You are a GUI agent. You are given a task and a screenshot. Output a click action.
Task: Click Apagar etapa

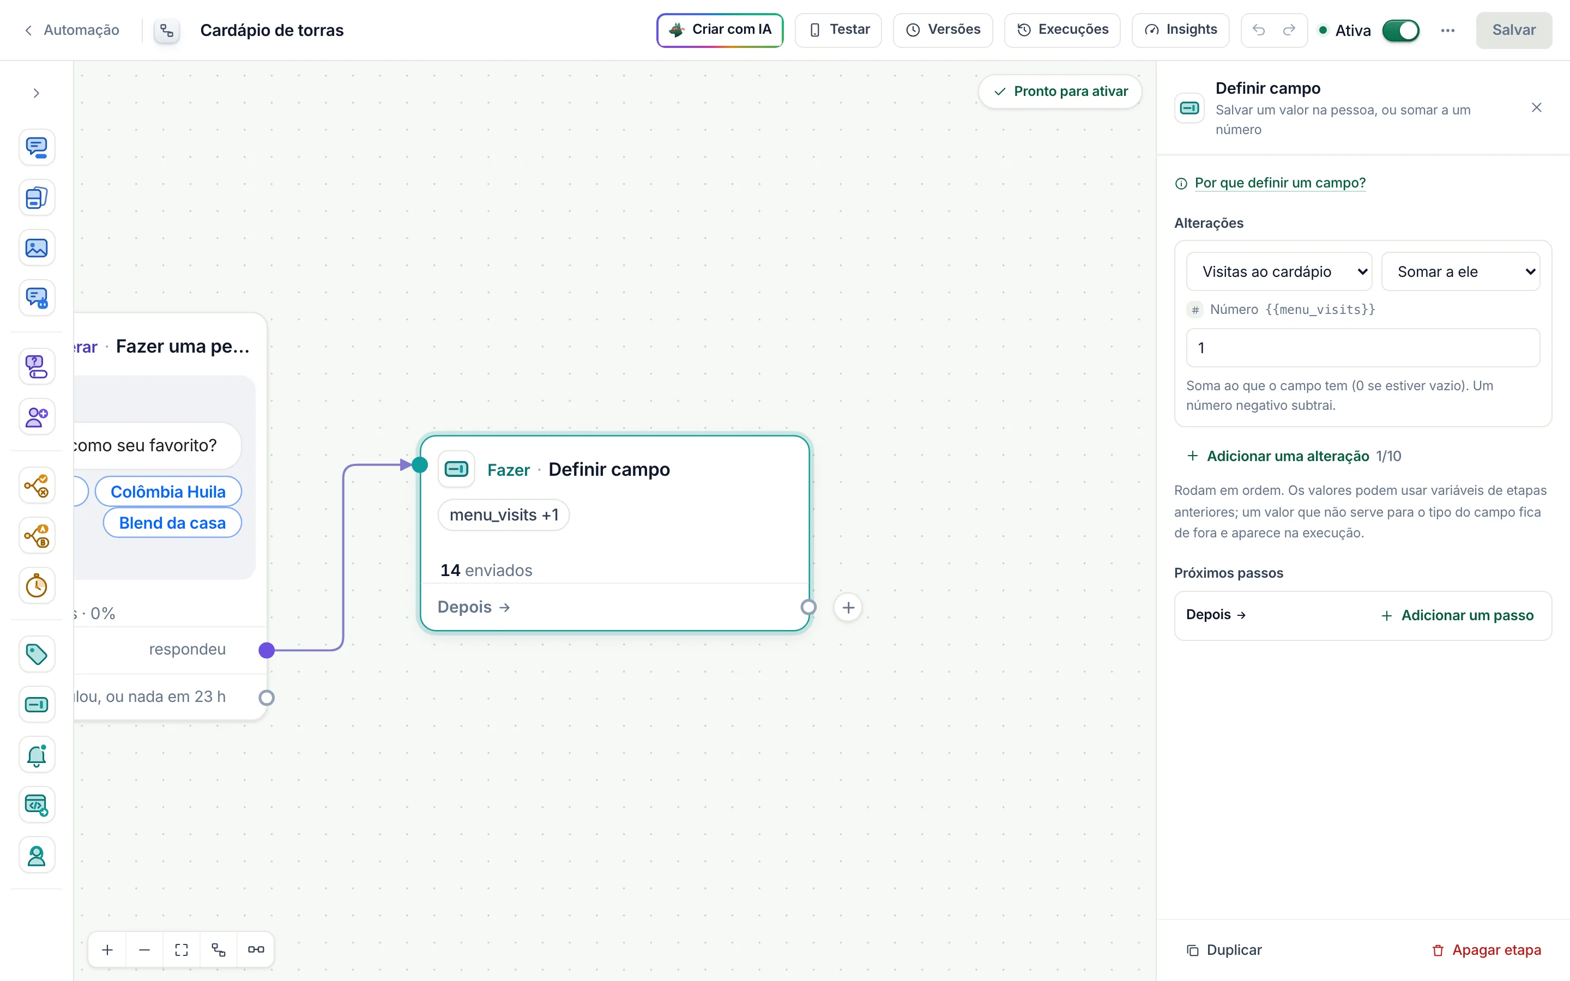[x=1486, y=950]
